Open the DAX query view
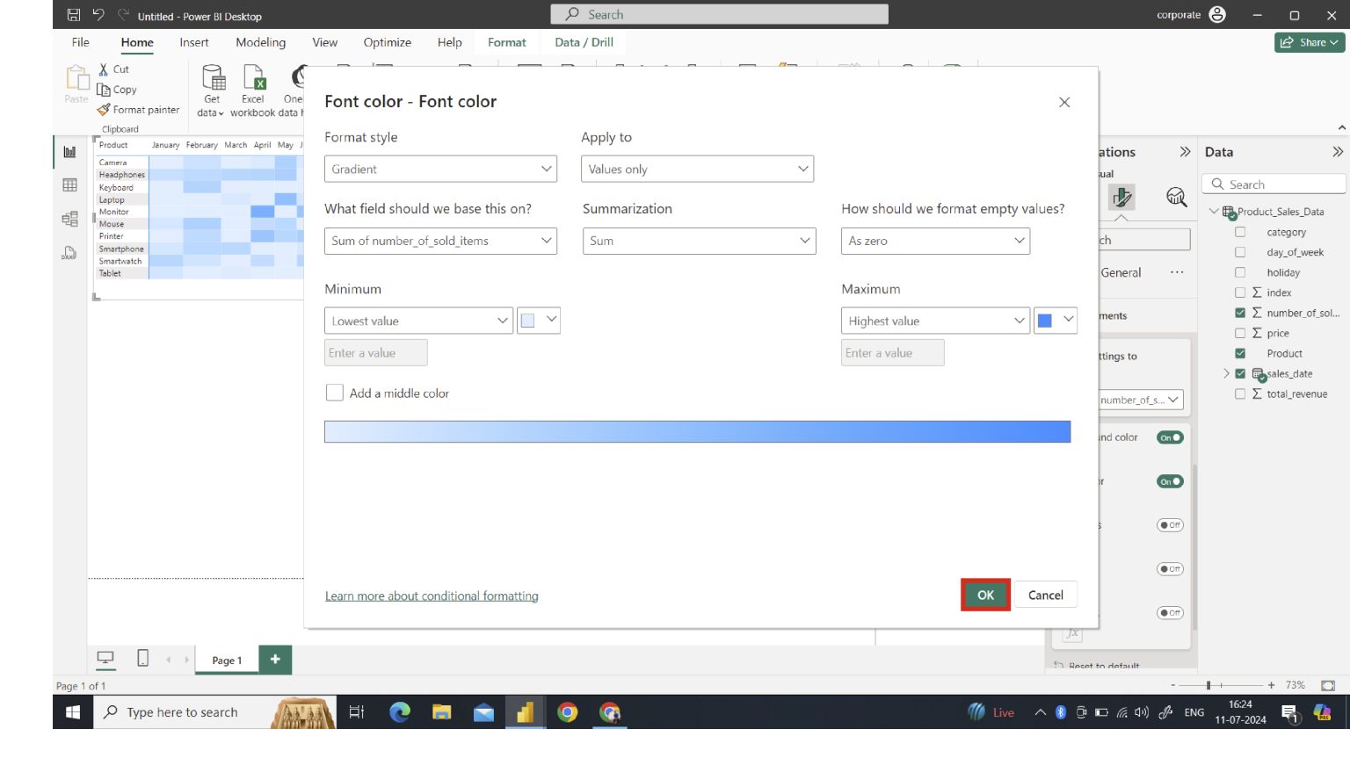Screen dimensions: 1350x758 click(70, 253)
